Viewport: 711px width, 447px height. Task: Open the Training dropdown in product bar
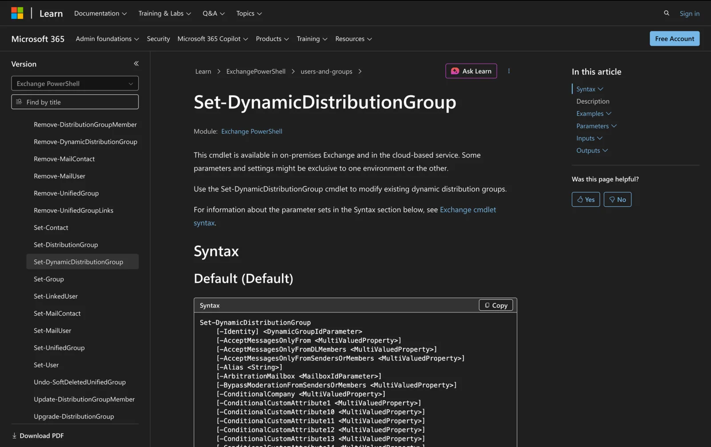click(312, 39)
